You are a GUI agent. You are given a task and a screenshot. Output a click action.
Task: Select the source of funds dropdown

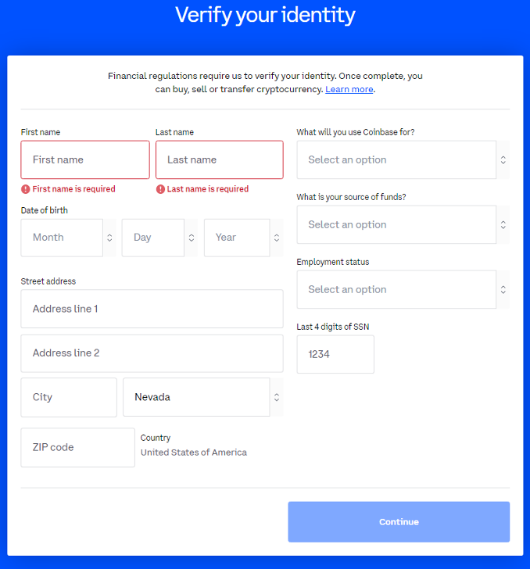[396, 225]
